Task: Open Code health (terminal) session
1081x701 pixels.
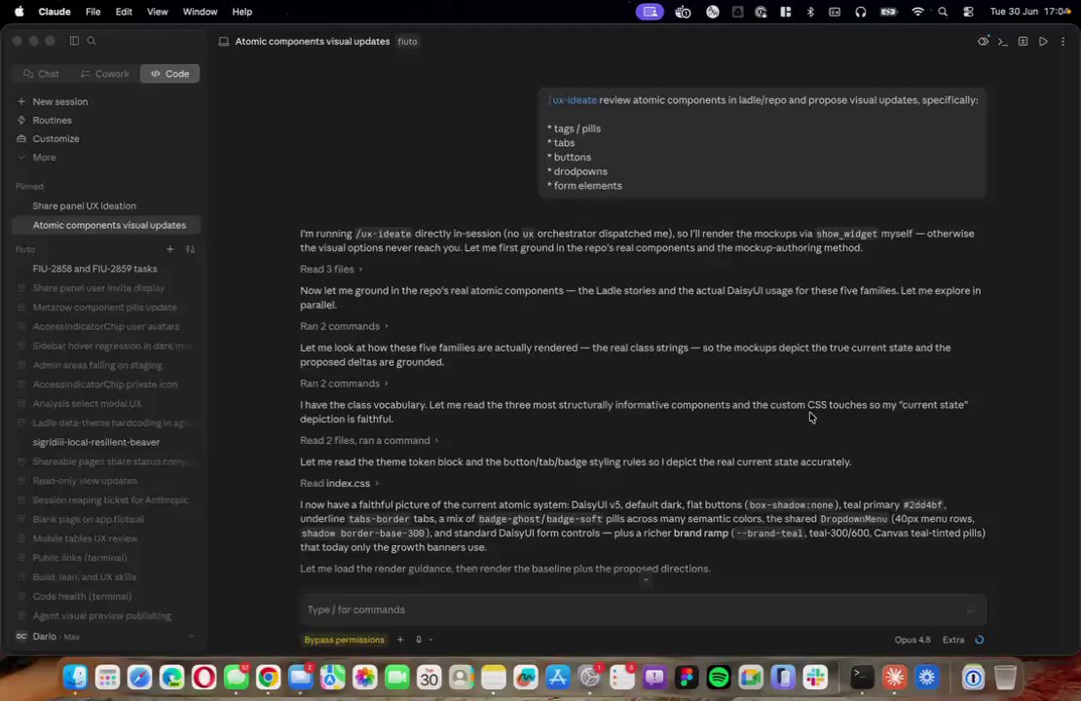Action: point(82,596)
